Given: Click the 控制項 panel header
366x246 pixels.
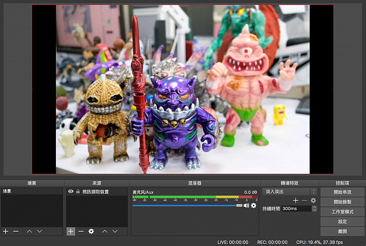Looking at the screenshot, I should pyautogui.click(x=342, y=183).
